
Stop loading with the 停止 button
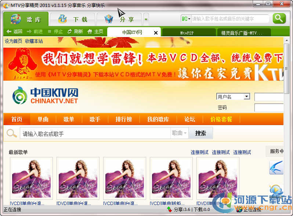click(55, 32)
